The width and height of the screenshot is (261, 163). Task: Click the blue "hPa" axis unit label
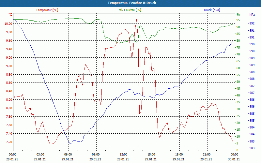tap(252, 15)
